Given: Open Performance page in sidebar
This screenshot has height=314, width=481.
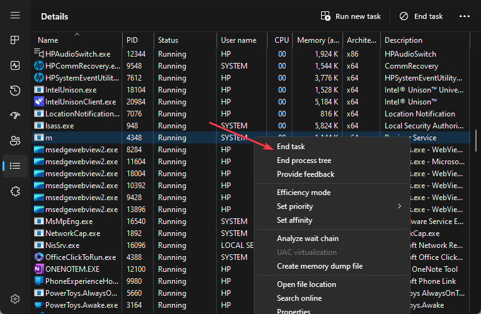Looking at the screenshot, I should coord(15,65).
